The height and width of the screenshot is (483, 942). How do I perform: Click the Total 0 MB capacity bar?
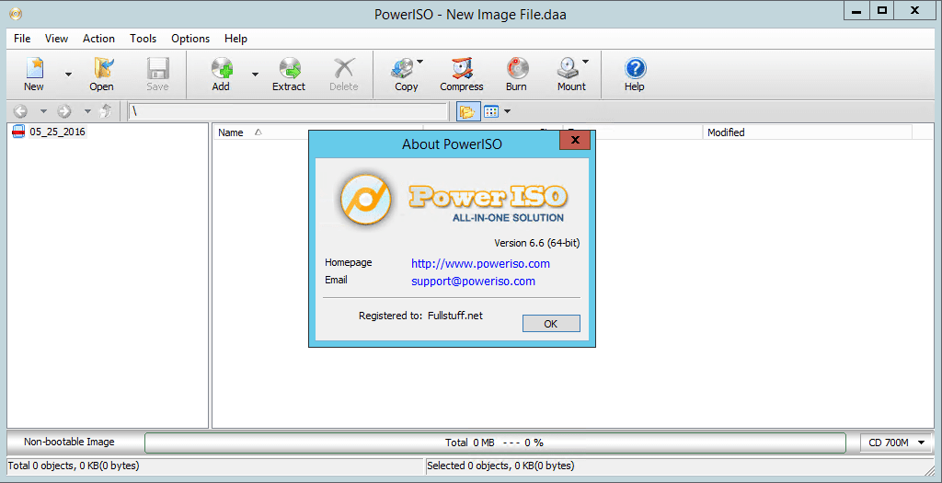click(495, 443)
